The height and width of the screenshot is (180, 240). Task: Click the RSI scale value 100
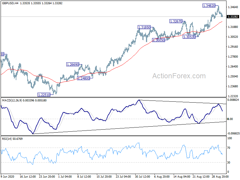[230, 138]
